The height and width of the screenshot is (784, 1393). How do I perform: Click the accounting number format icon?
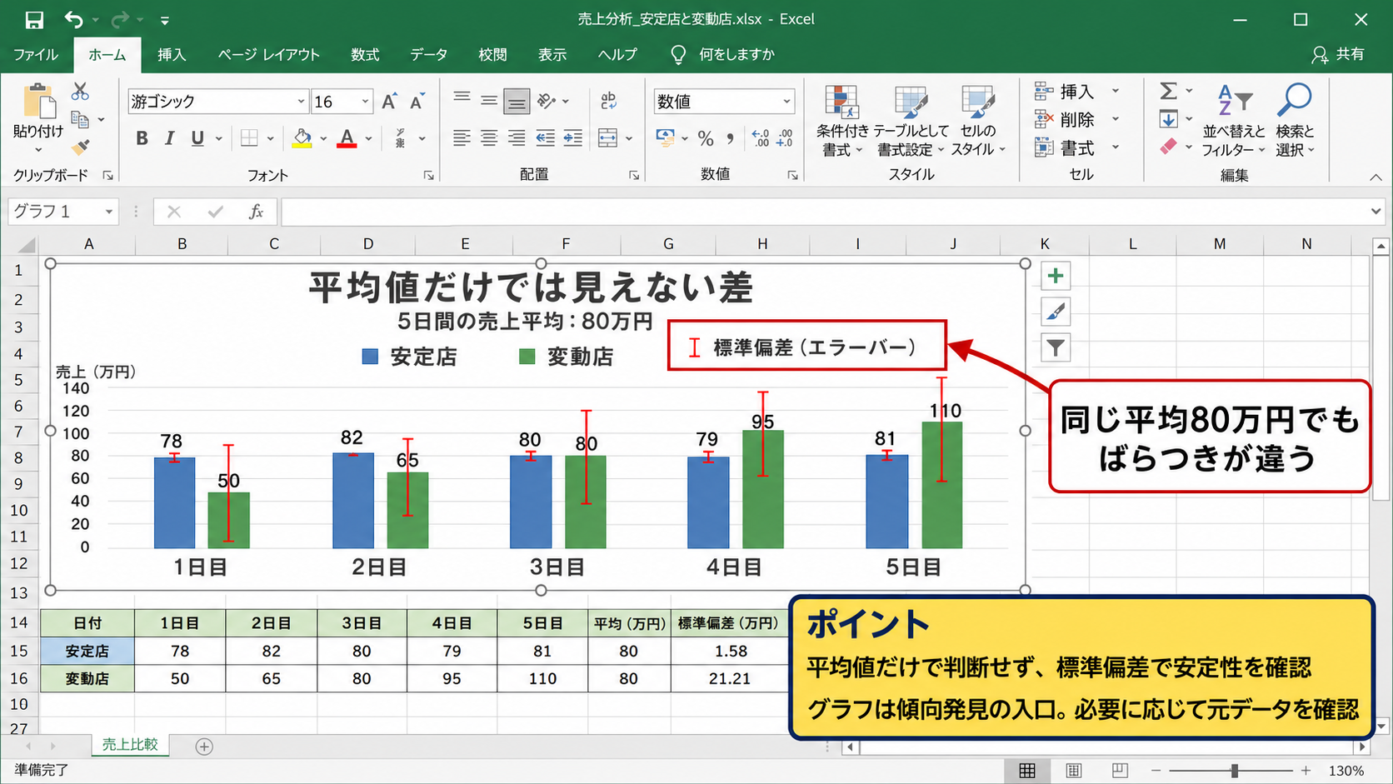tap(666, 138)
